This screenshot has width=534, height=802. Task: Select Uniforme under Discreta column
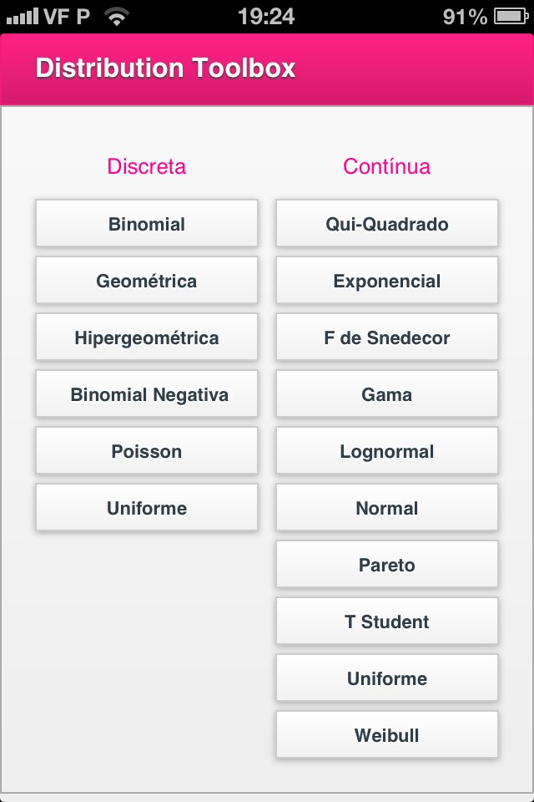[146, 507]
